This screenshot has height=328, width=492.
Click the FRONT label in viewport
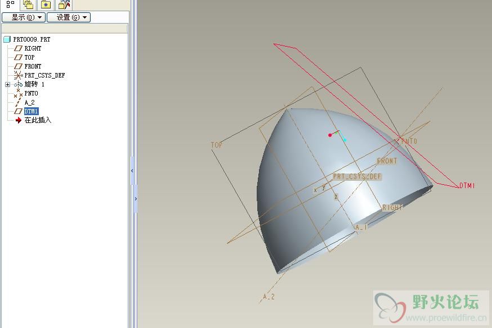click(x=387, y=161)
